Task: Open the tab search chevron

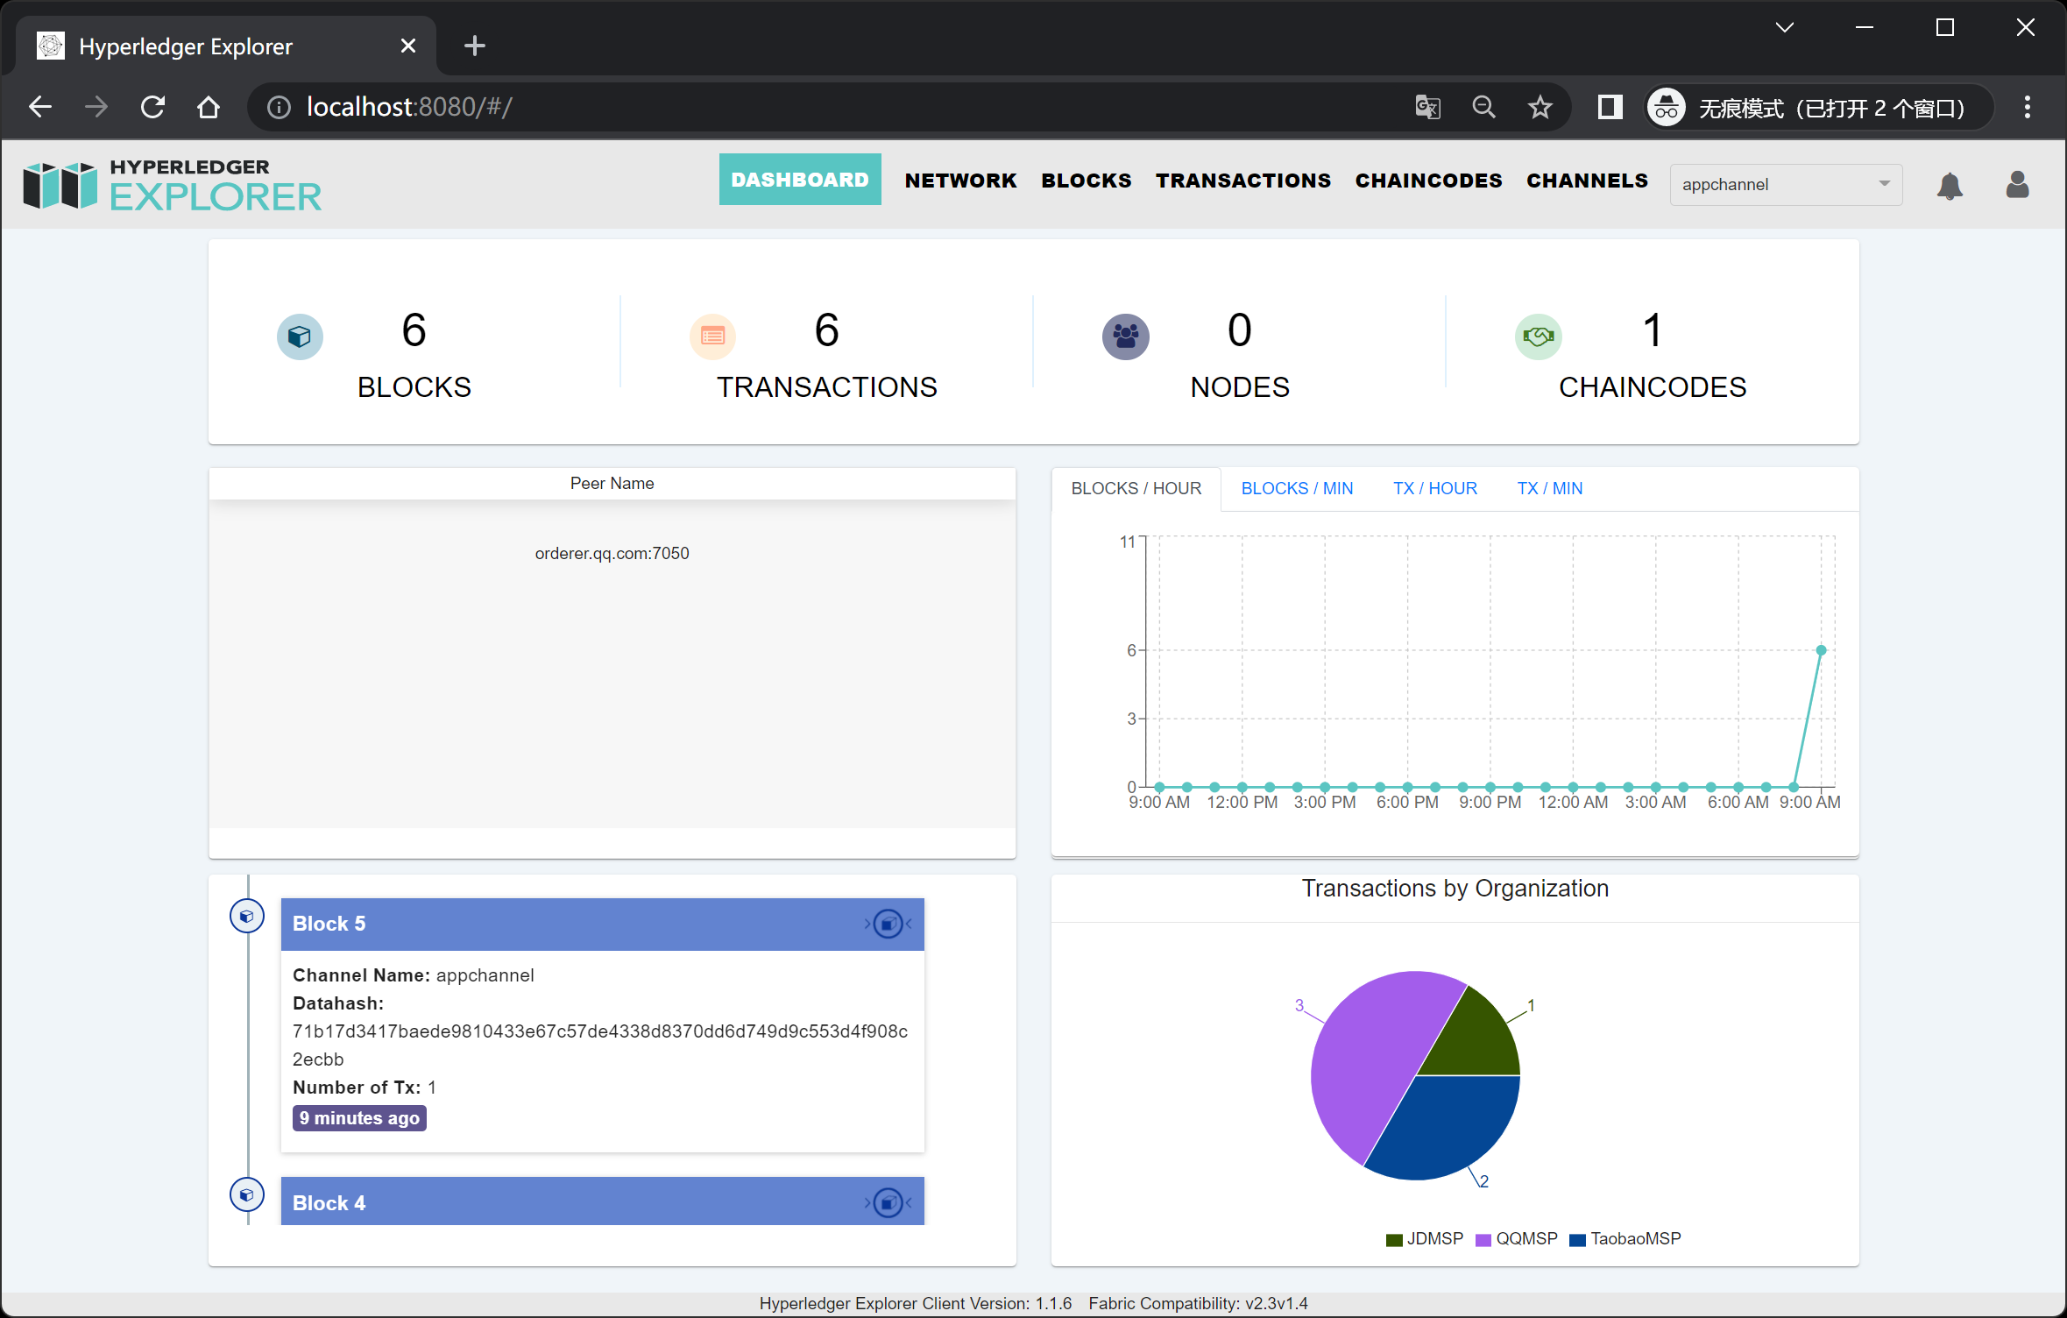Action: click(x=1784, y=27)
